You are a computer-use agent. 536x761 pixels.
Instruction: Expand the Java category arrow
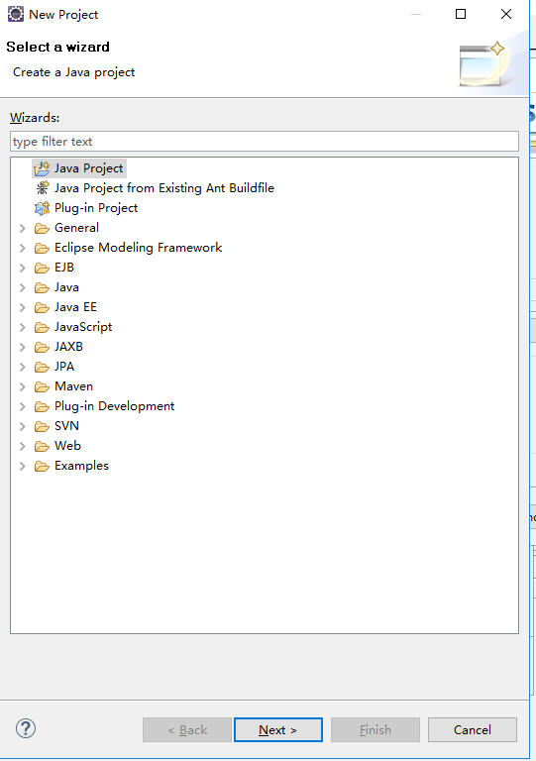click(x=23, y=287)
